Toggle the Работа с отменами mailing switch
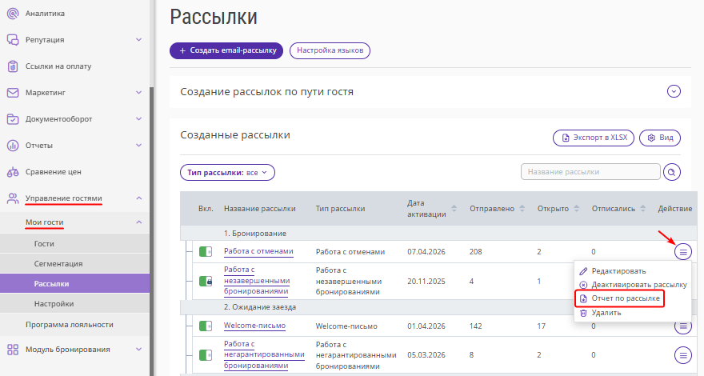The image size is (704, 376). (x=206, y=252)
